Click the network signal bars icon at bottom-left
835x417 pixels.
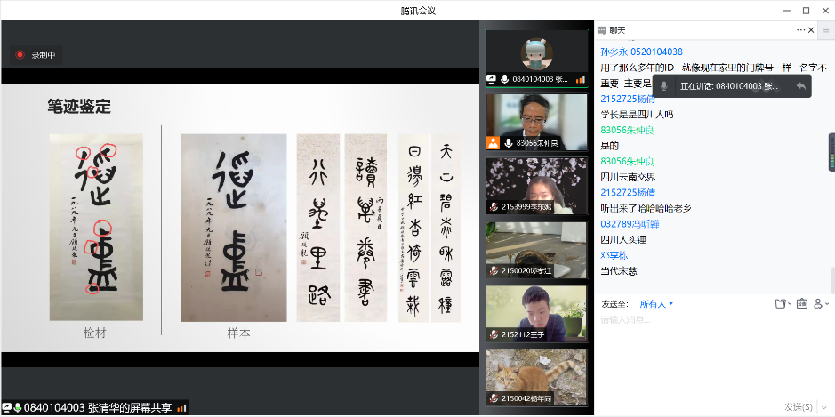182,408
